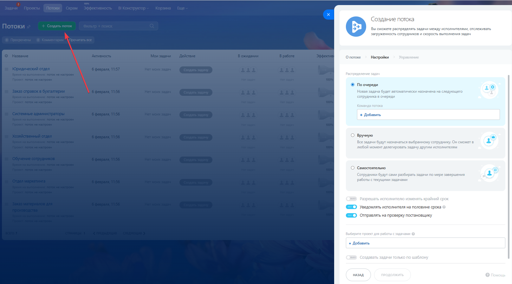Select the Самостоятельно distribution option
Screen dimensions: 512x284
coord(353,168)
